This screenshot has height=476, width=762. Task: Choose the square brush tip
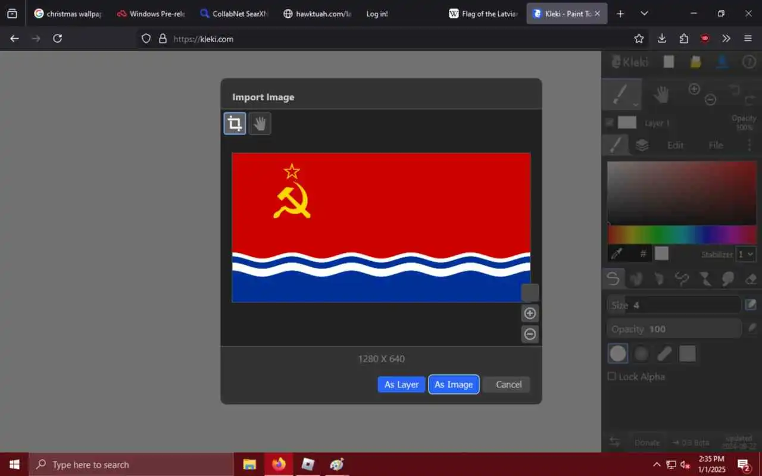[x=688, y=353]
